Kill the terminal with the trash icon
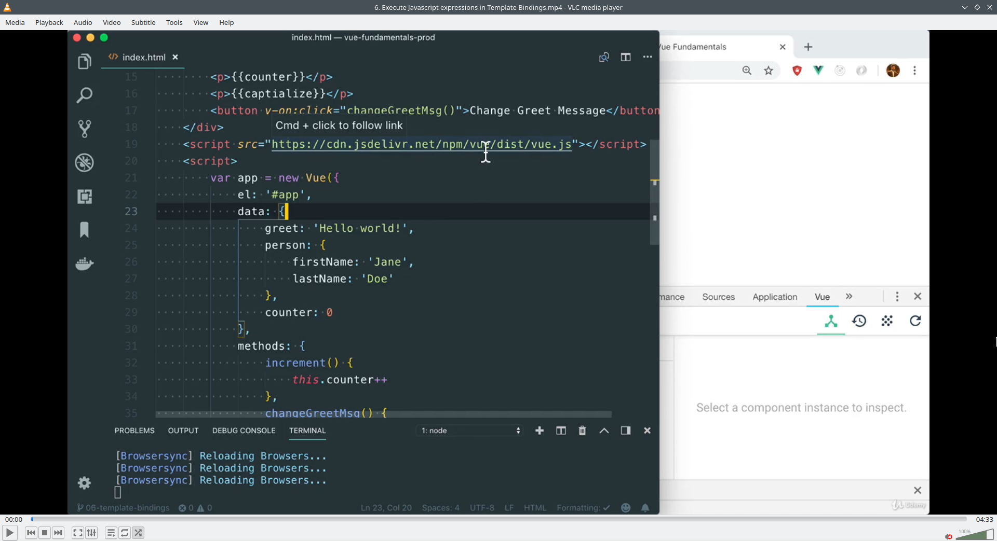 [582, 431]
